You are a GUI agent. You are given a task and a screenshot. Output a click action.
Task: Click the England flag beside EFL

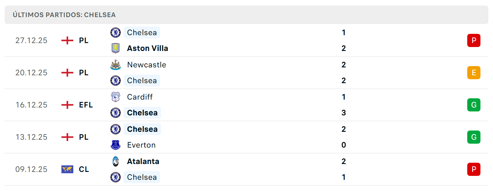(x=67, y=105)
